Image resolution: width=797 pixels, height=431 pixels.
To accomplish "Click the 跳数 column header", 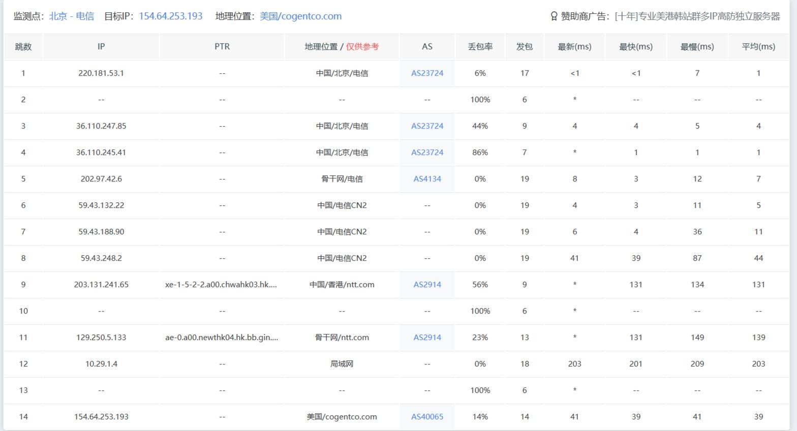I will click(23, 47).
